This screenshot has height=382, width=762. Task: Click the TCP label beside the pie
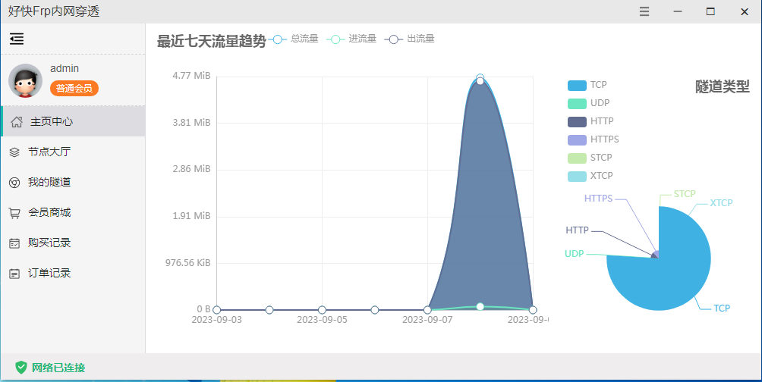pos(722,308)
